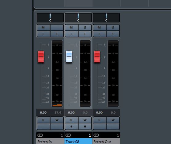Click the Stereo Out pan control

pyautogui.click(x=106, y=18)
